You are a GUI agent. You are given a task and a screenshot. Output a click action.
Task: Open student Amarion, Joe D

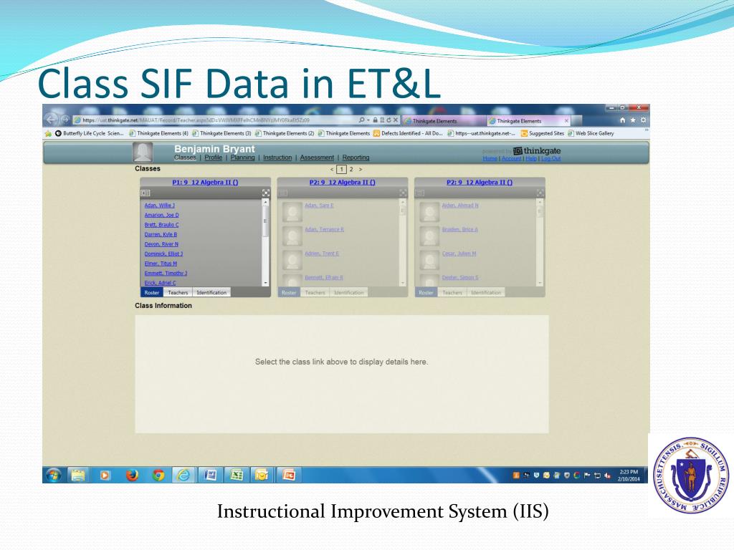point(161,215)
